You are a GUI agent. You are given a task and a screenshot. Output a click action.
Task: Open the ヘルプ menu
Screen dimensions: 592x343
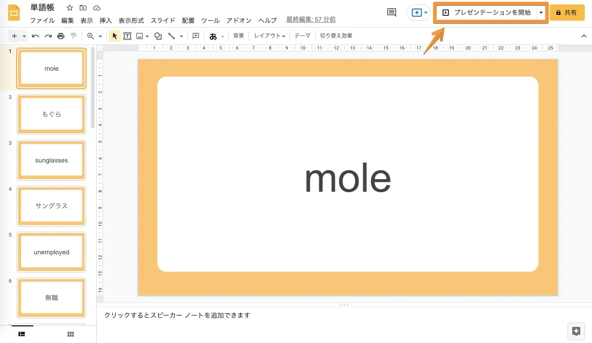click(x=267, y=20)
